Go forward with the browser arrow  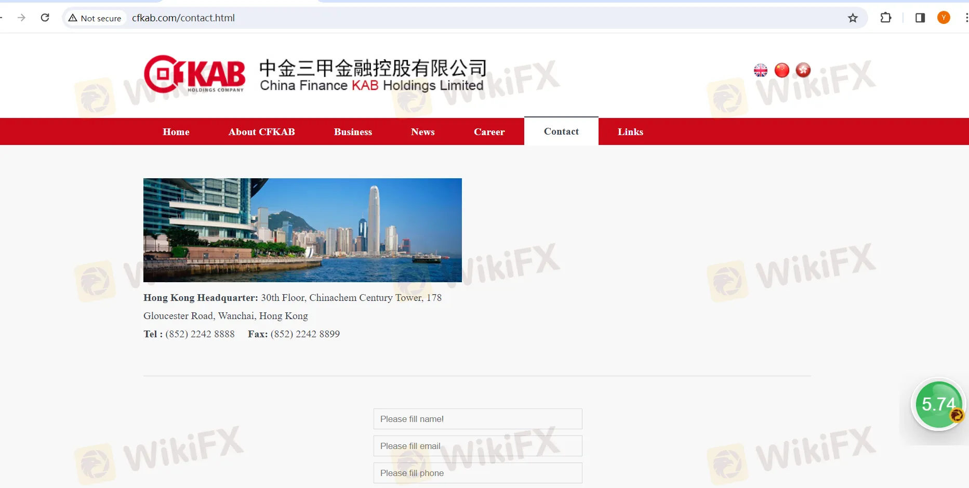21,18
